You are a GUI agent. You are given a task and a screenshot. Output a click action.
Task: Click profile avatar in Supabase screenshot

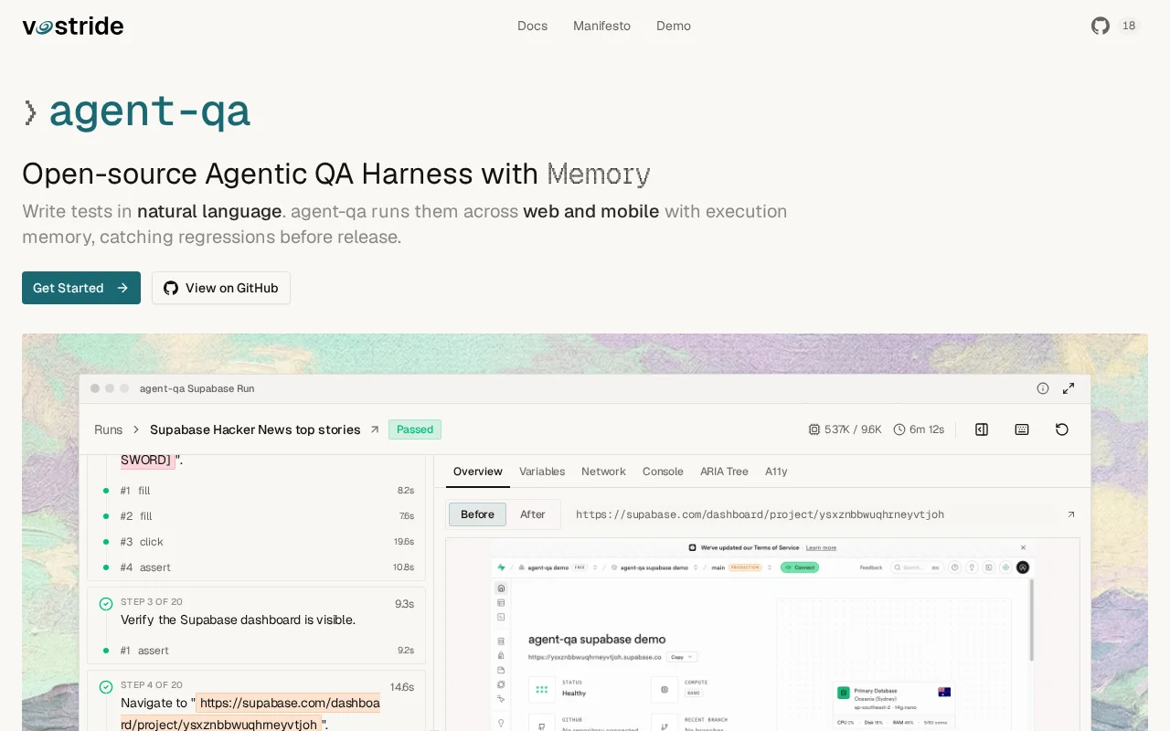[1023, 567]
